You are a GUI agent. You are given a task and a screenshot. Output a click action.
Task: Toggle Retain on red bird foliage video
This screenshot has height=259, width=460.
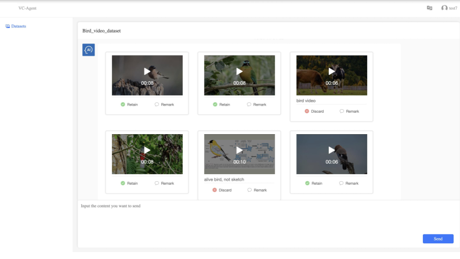coord(129,184)
